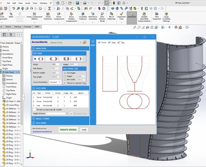
Task: Toggle Move to nearest ring checkbox
Action: tap(65, 83)
